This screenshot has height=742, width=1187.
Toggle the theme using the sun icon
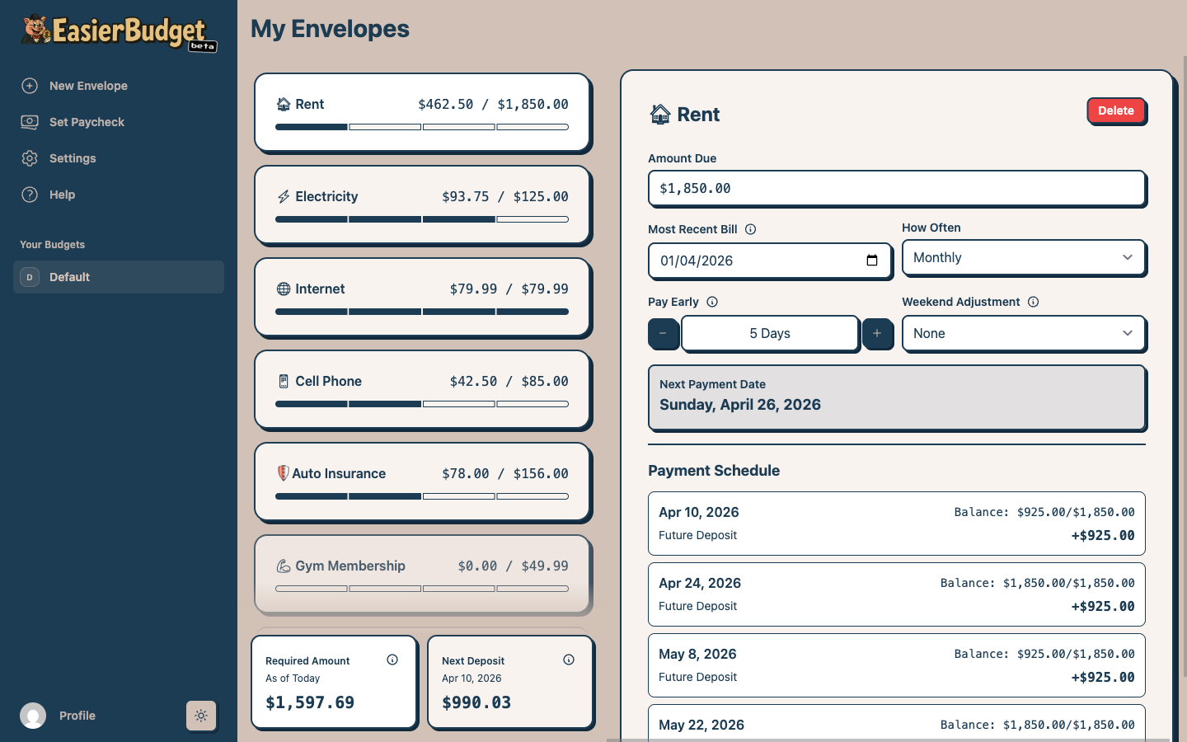[x=201, y=716]
